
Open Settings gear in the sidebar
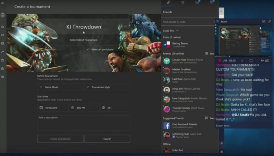[x=2, y=77]
